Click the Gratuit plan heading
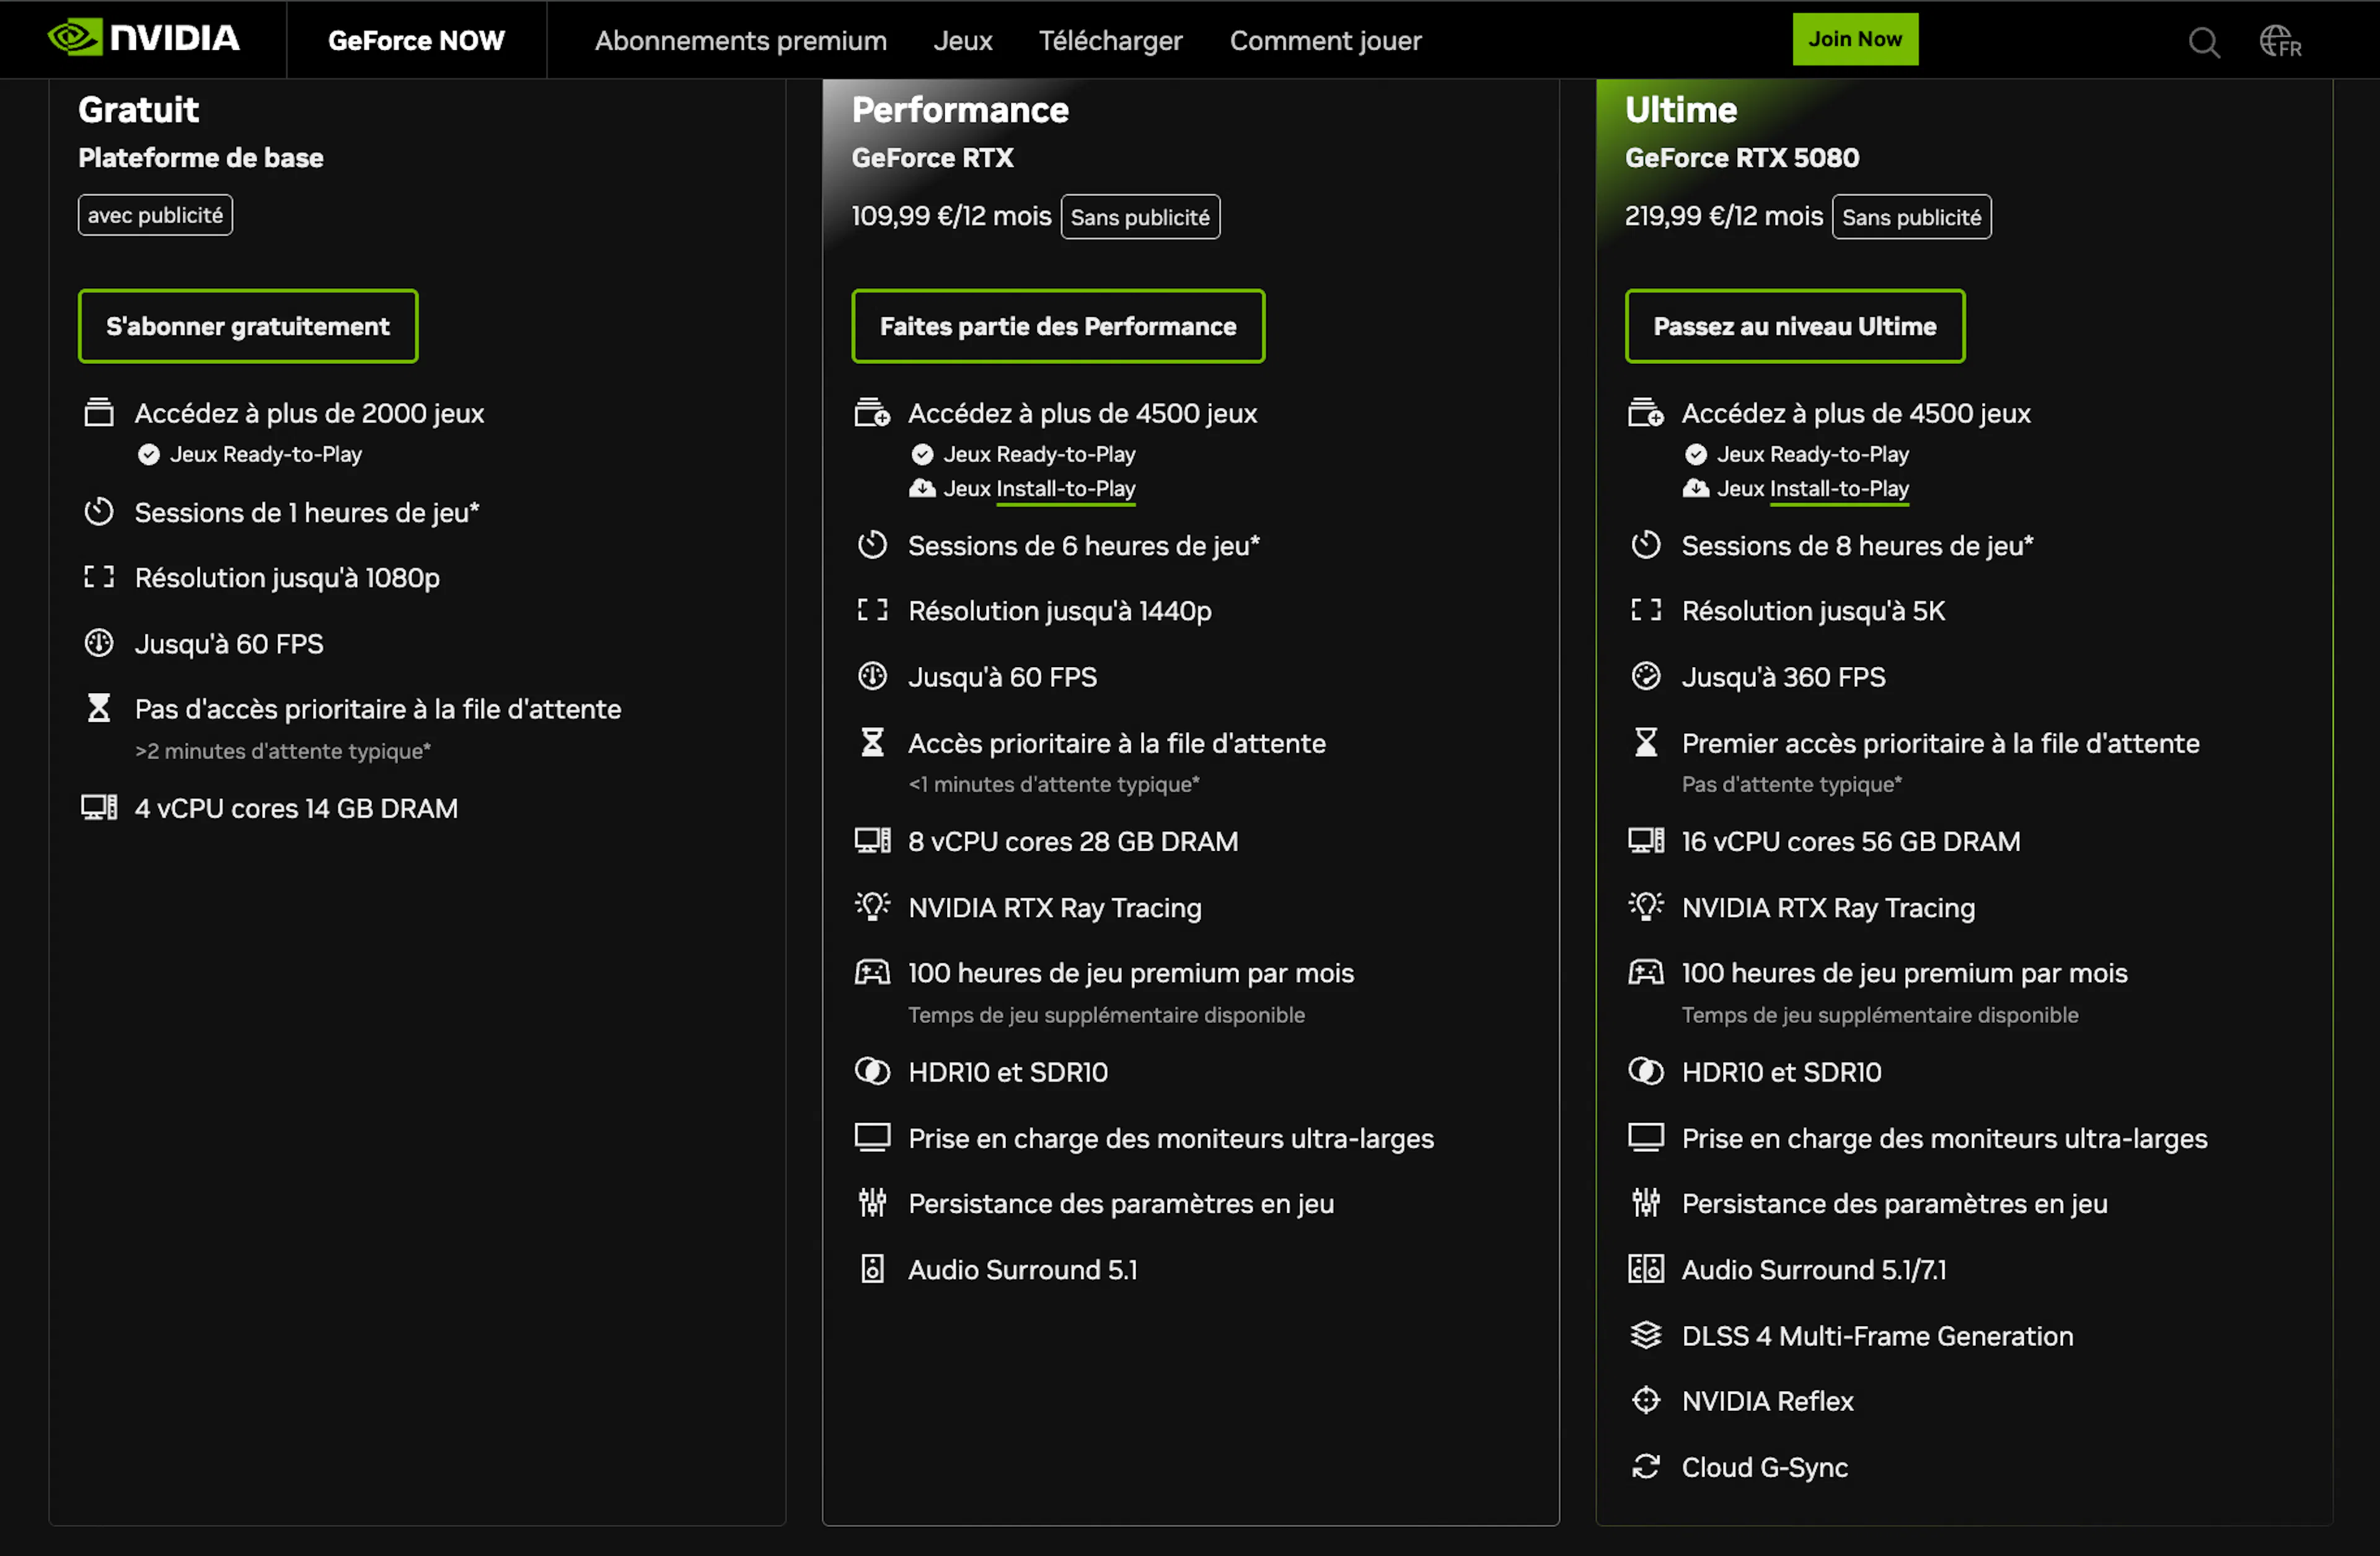 [139, 109]
